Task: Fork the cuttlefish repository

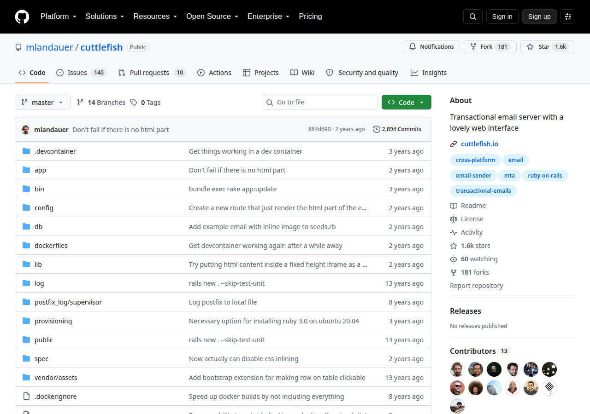Action: (x=490, y=47)
